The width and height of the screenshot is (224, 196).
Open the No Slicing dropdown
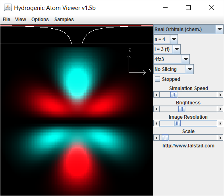tap(174, 69)
